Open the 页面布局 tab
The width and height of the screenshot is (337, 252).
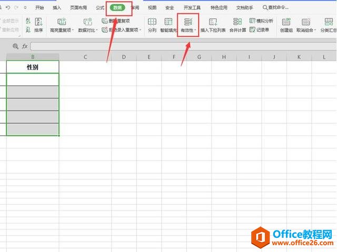coord(78,8)
